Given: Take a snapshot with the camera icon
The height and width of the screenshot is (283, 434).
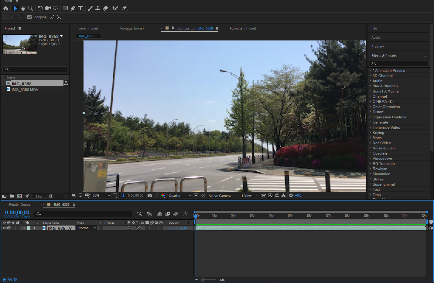Looking at the screenshot, I should (150, 195).
